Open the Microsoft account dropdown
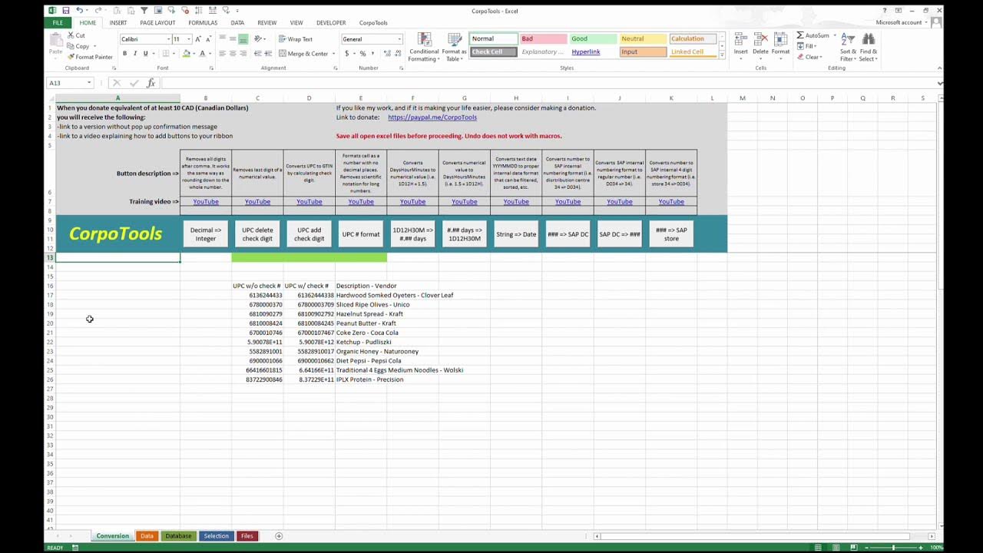Screen dimensions: 983x553 [902, 22]
